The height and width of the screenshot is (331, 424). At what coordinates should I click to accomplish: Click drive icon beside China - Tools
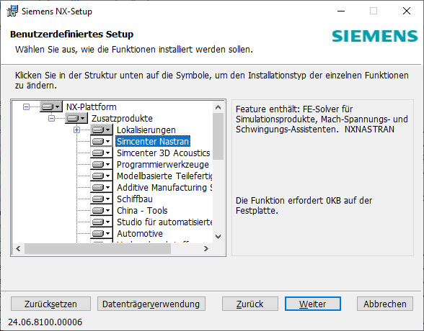(102, 210)
